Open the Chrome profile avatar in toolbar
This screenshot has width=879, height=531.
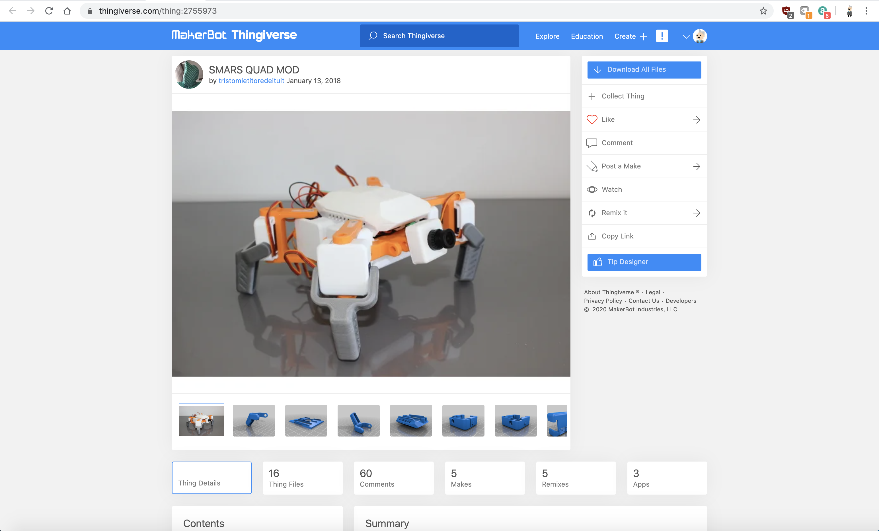[849, 11]
